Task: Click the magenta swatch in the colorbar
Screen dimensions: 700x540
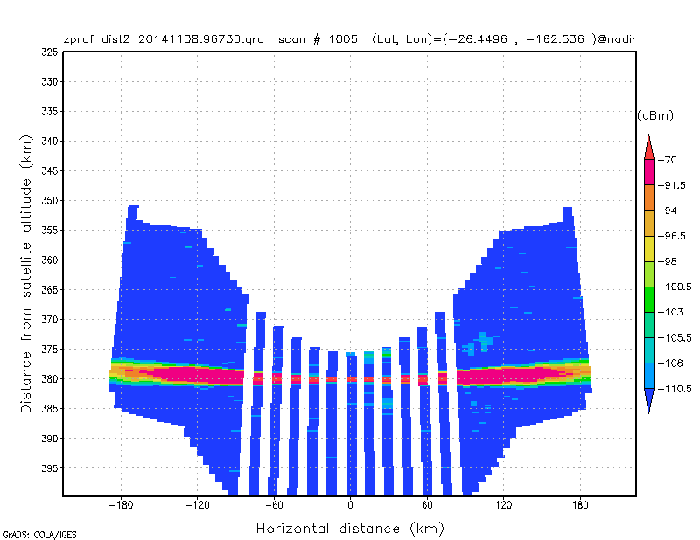Action: point(649,172)
